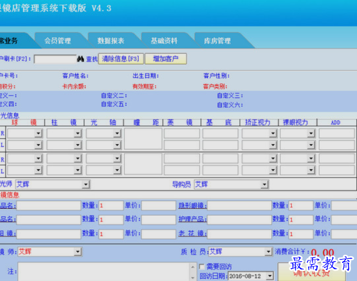Focus the card swipe input field
Viewport: 357px width, 281px height.
[55, 59]
